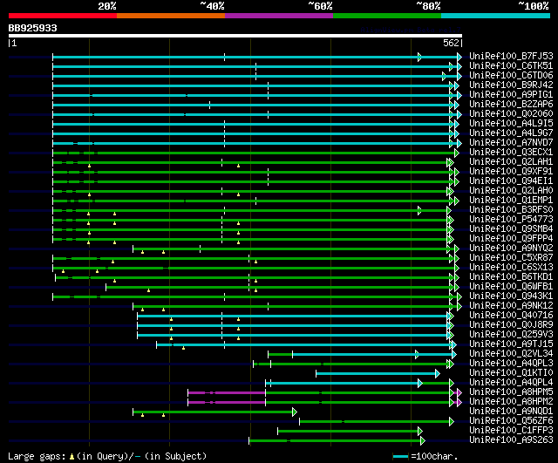Image resolution: width=558 pixels, height=463 pixels.
Task: Click the green alignment bar for UniRef100_A9NQD1
Action: click(x=213, y=412)
